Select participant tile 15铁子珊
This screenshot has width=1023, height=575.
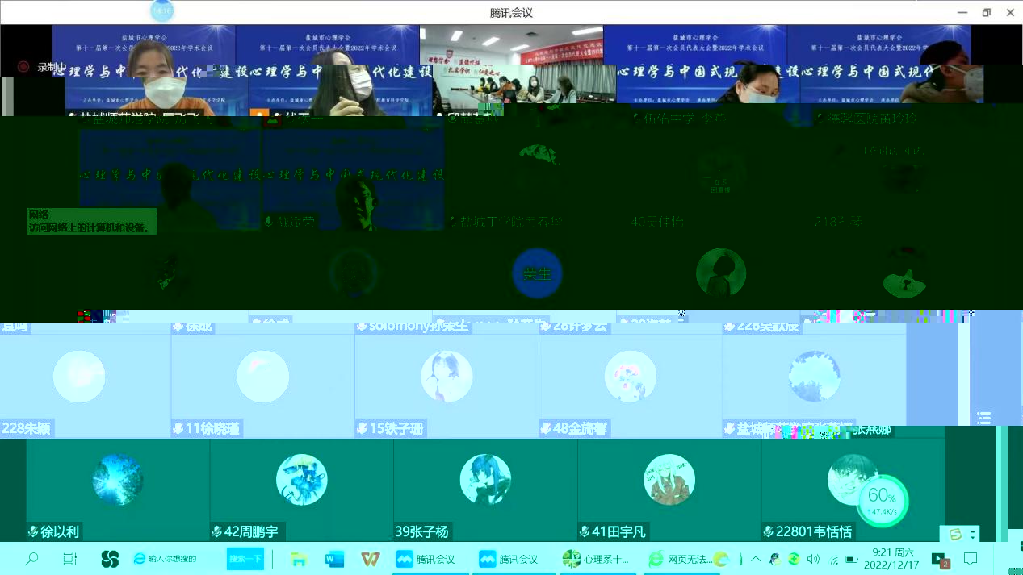click(x=447, y=385)
